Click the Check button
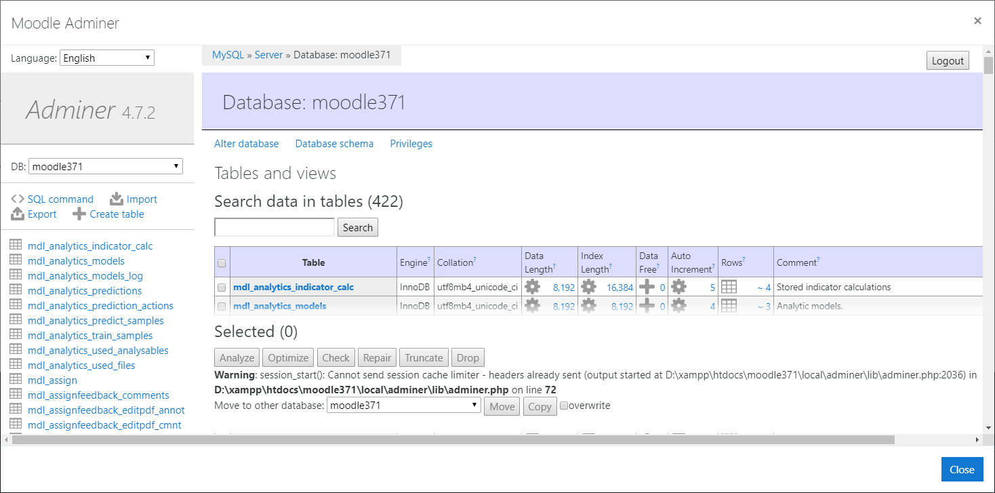This screenshot has height=493, width=995. [336, 357]
